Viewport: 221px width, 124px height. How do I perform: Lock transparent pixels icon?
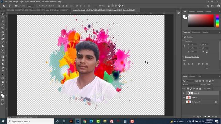click(x=188, y=89)
